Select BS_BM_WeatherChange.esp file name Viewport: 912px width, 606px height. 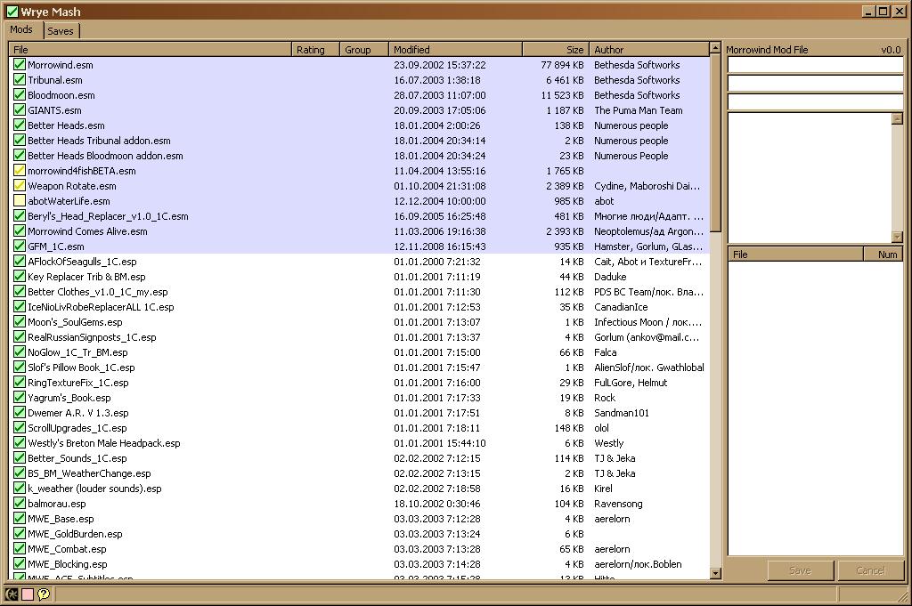89,473
